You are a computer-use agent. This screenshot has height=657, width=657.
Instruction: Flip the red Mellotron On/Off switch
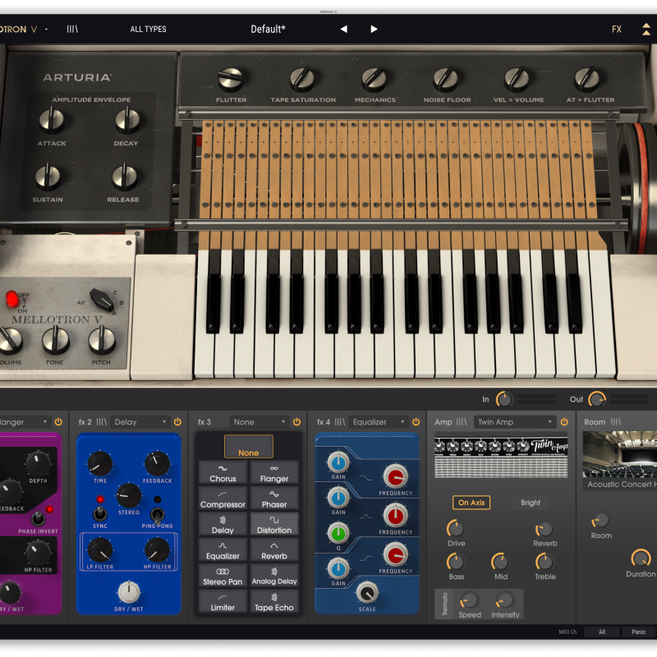11,299
